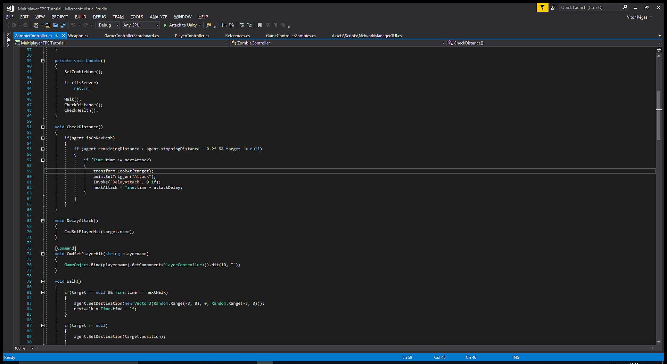This screenshot has height=364, width=667.
Task: Collapse the Update() method outline
Action: click(x=43, y=61)
